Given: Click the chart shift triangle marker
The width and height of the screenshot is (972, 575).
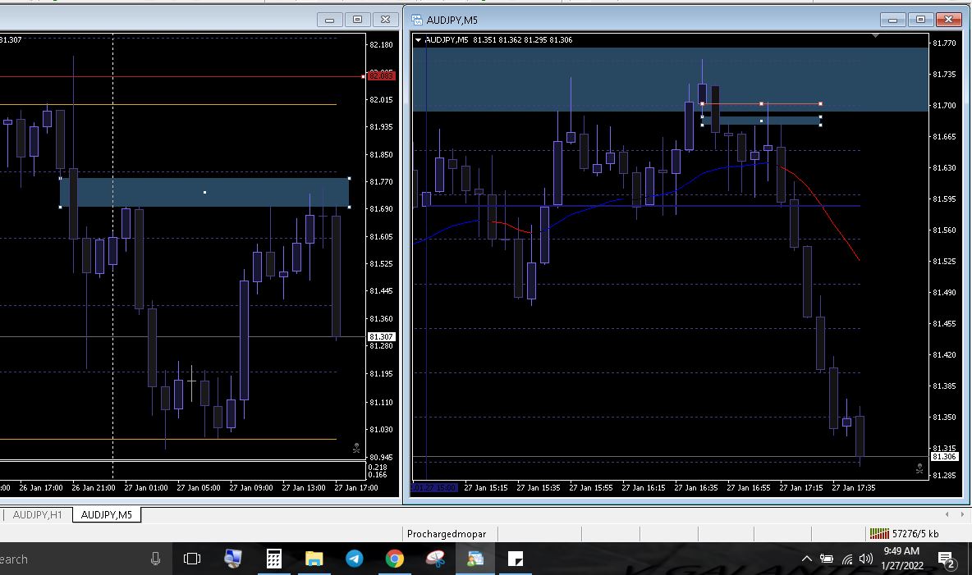Looking at the screenshot, I should tap(875, 36).
